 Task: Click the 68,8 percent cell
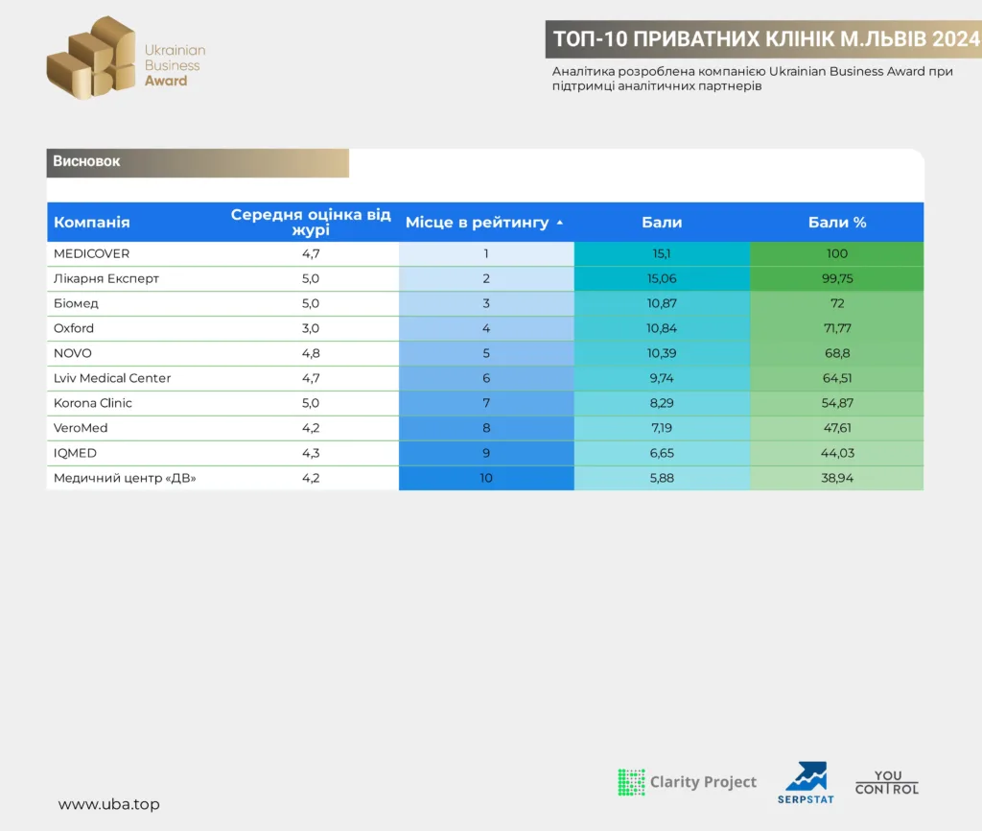point(837,353)
